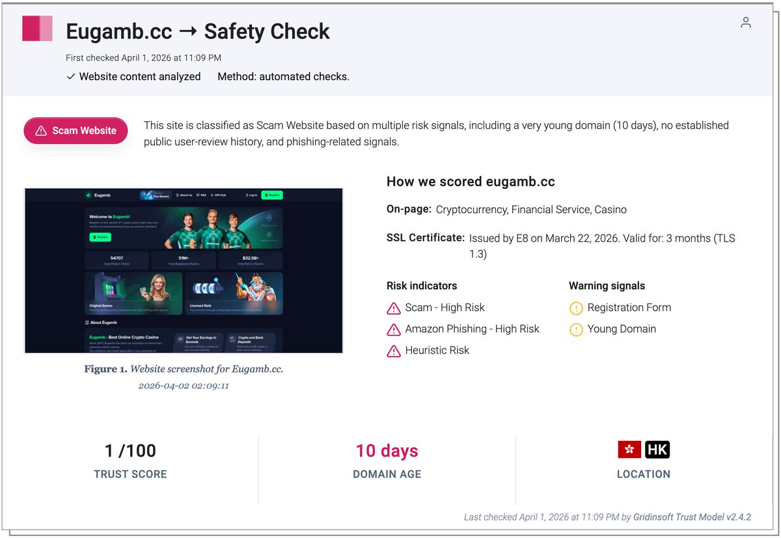Click the pink site logo square

[x=37, y=29]
